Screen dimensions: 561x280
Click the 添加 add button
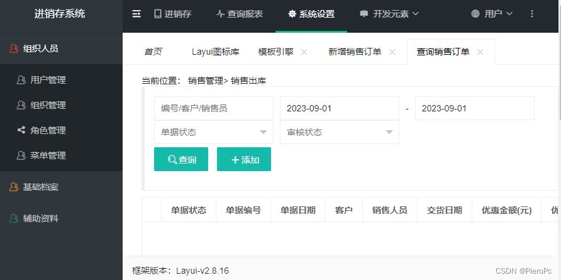pos(244,159)
